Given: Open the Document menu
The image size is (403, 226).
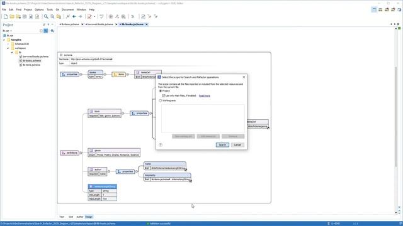Looking at the screenshot, I should [x=68, y=9].
